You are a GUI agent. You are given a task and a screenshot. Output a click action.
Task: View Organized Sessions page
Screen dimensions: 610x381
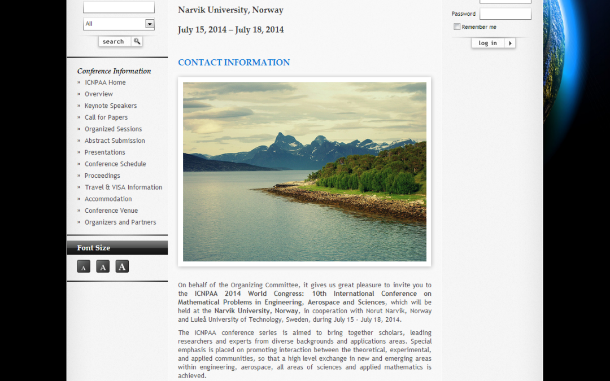[x=113, y=129]
